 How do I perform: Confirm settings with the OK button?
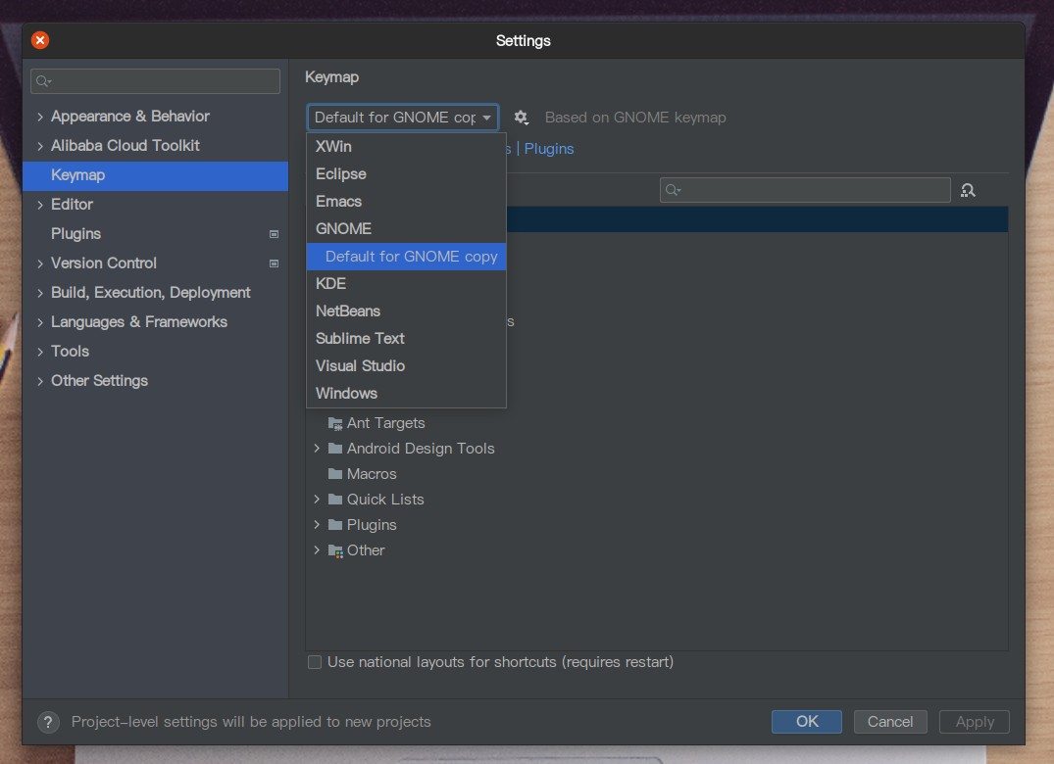pos(807,722)
